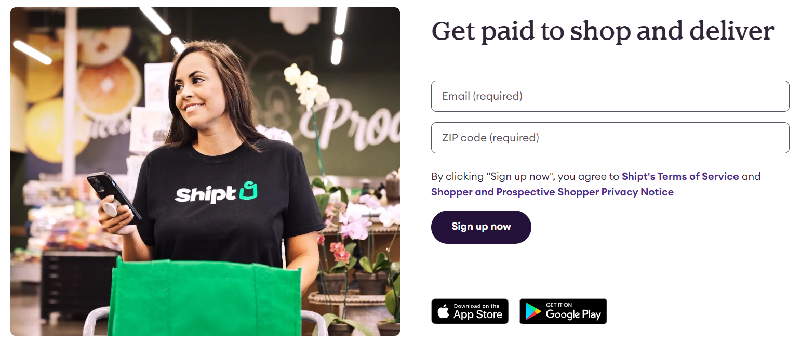Click the Sign up now button
The width and height of the screenshot is (801, 341).
coord(481,227)
